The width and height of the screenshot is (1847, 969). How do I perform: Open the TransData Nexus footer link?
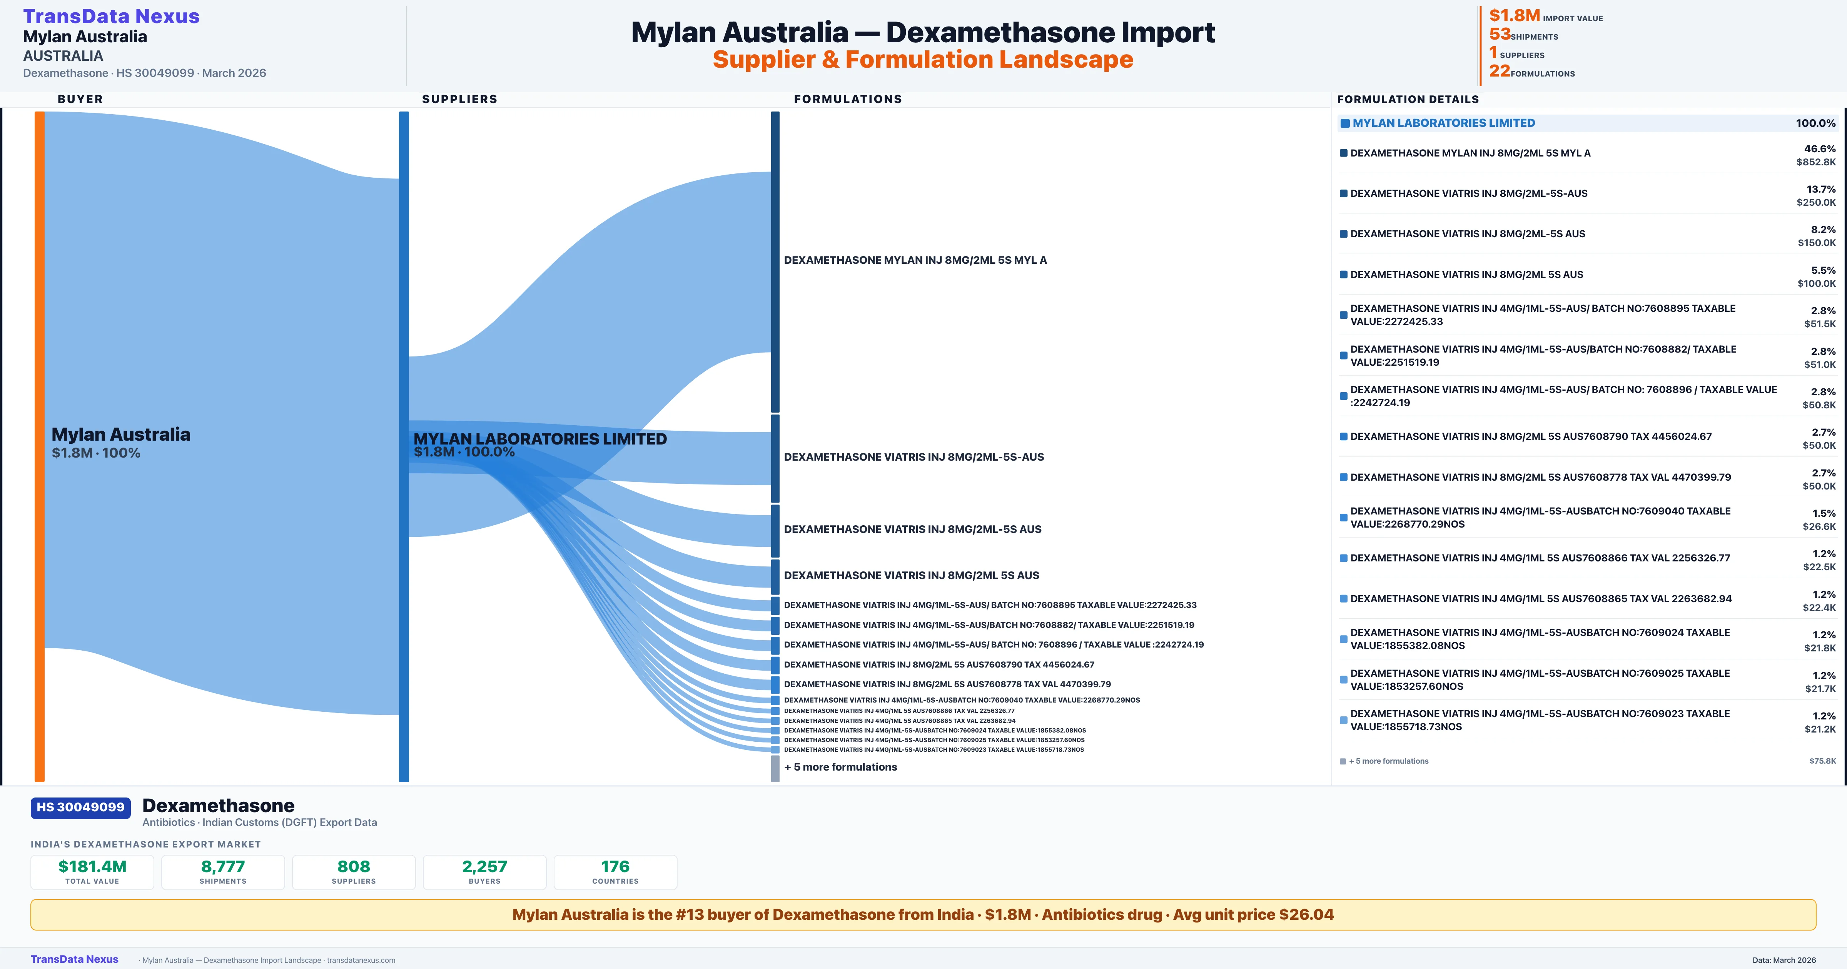pos(74,959)
